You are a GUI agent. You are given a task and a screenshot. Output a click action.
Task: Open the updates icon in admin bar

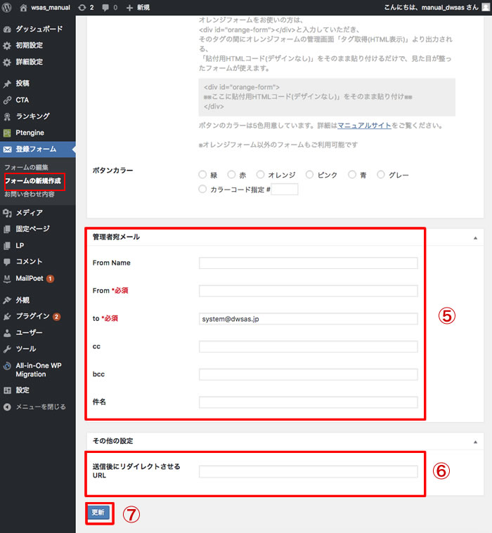coord(83,7)
